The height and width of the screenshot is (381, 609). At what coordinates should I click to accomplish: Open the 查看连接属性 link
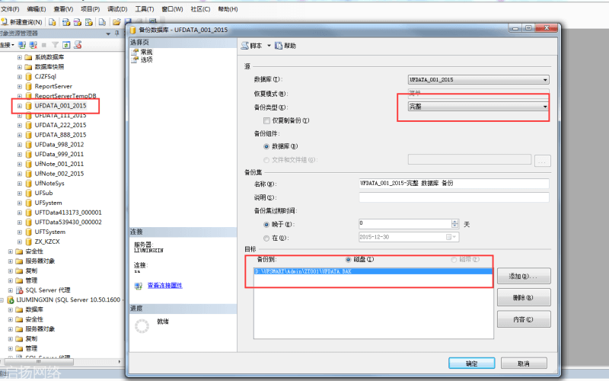click(164, 285)
